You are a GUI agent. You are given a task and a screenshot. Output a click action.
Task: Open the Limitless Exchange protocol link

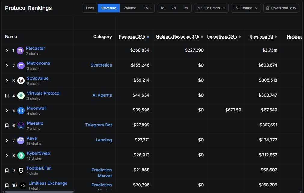coord(48,183)
